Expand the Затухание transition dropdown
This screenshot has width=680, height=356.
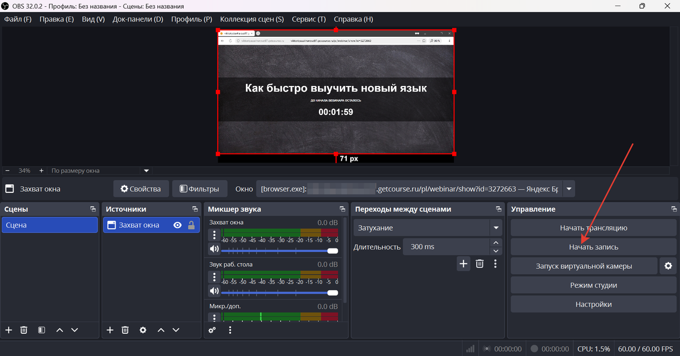[x=496, y=228]
